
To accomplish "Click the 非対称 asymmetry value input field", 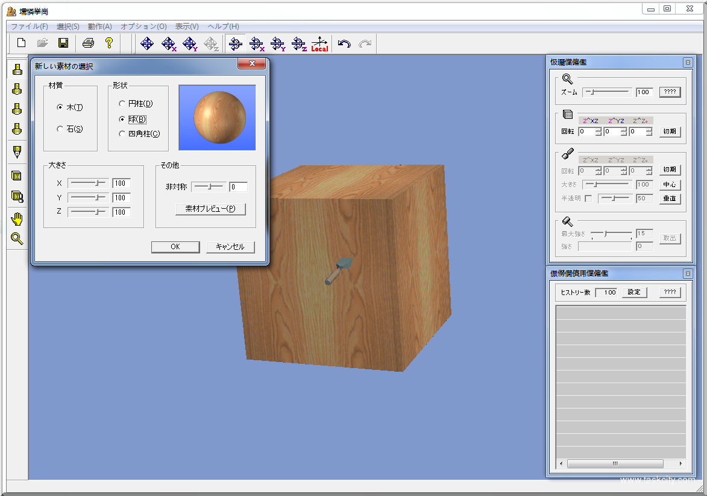I will [x=238, y=187].
